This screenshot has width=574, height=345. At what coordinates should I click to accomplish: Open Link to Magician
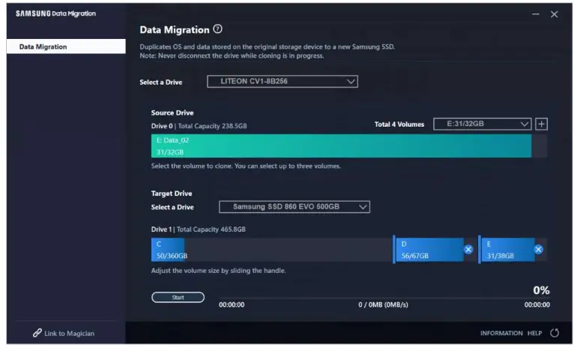pyautogui.click(x=69, y=333)
